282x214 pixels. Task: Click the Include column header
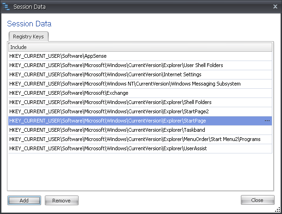(x=140, y=47)
